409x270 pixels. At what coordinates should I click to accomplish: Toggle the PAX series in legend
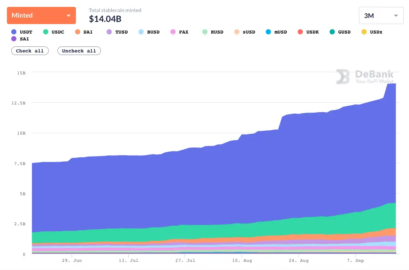pos(179,32)
